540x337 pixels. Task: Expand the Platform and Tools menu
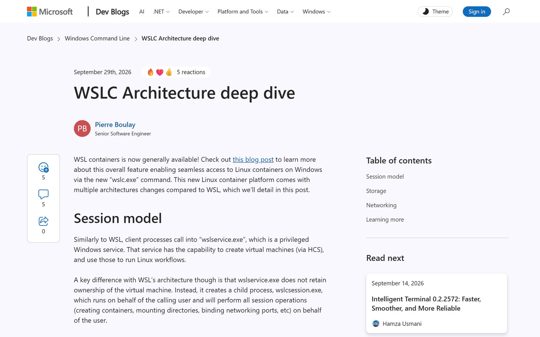click(x=243, y=11)
